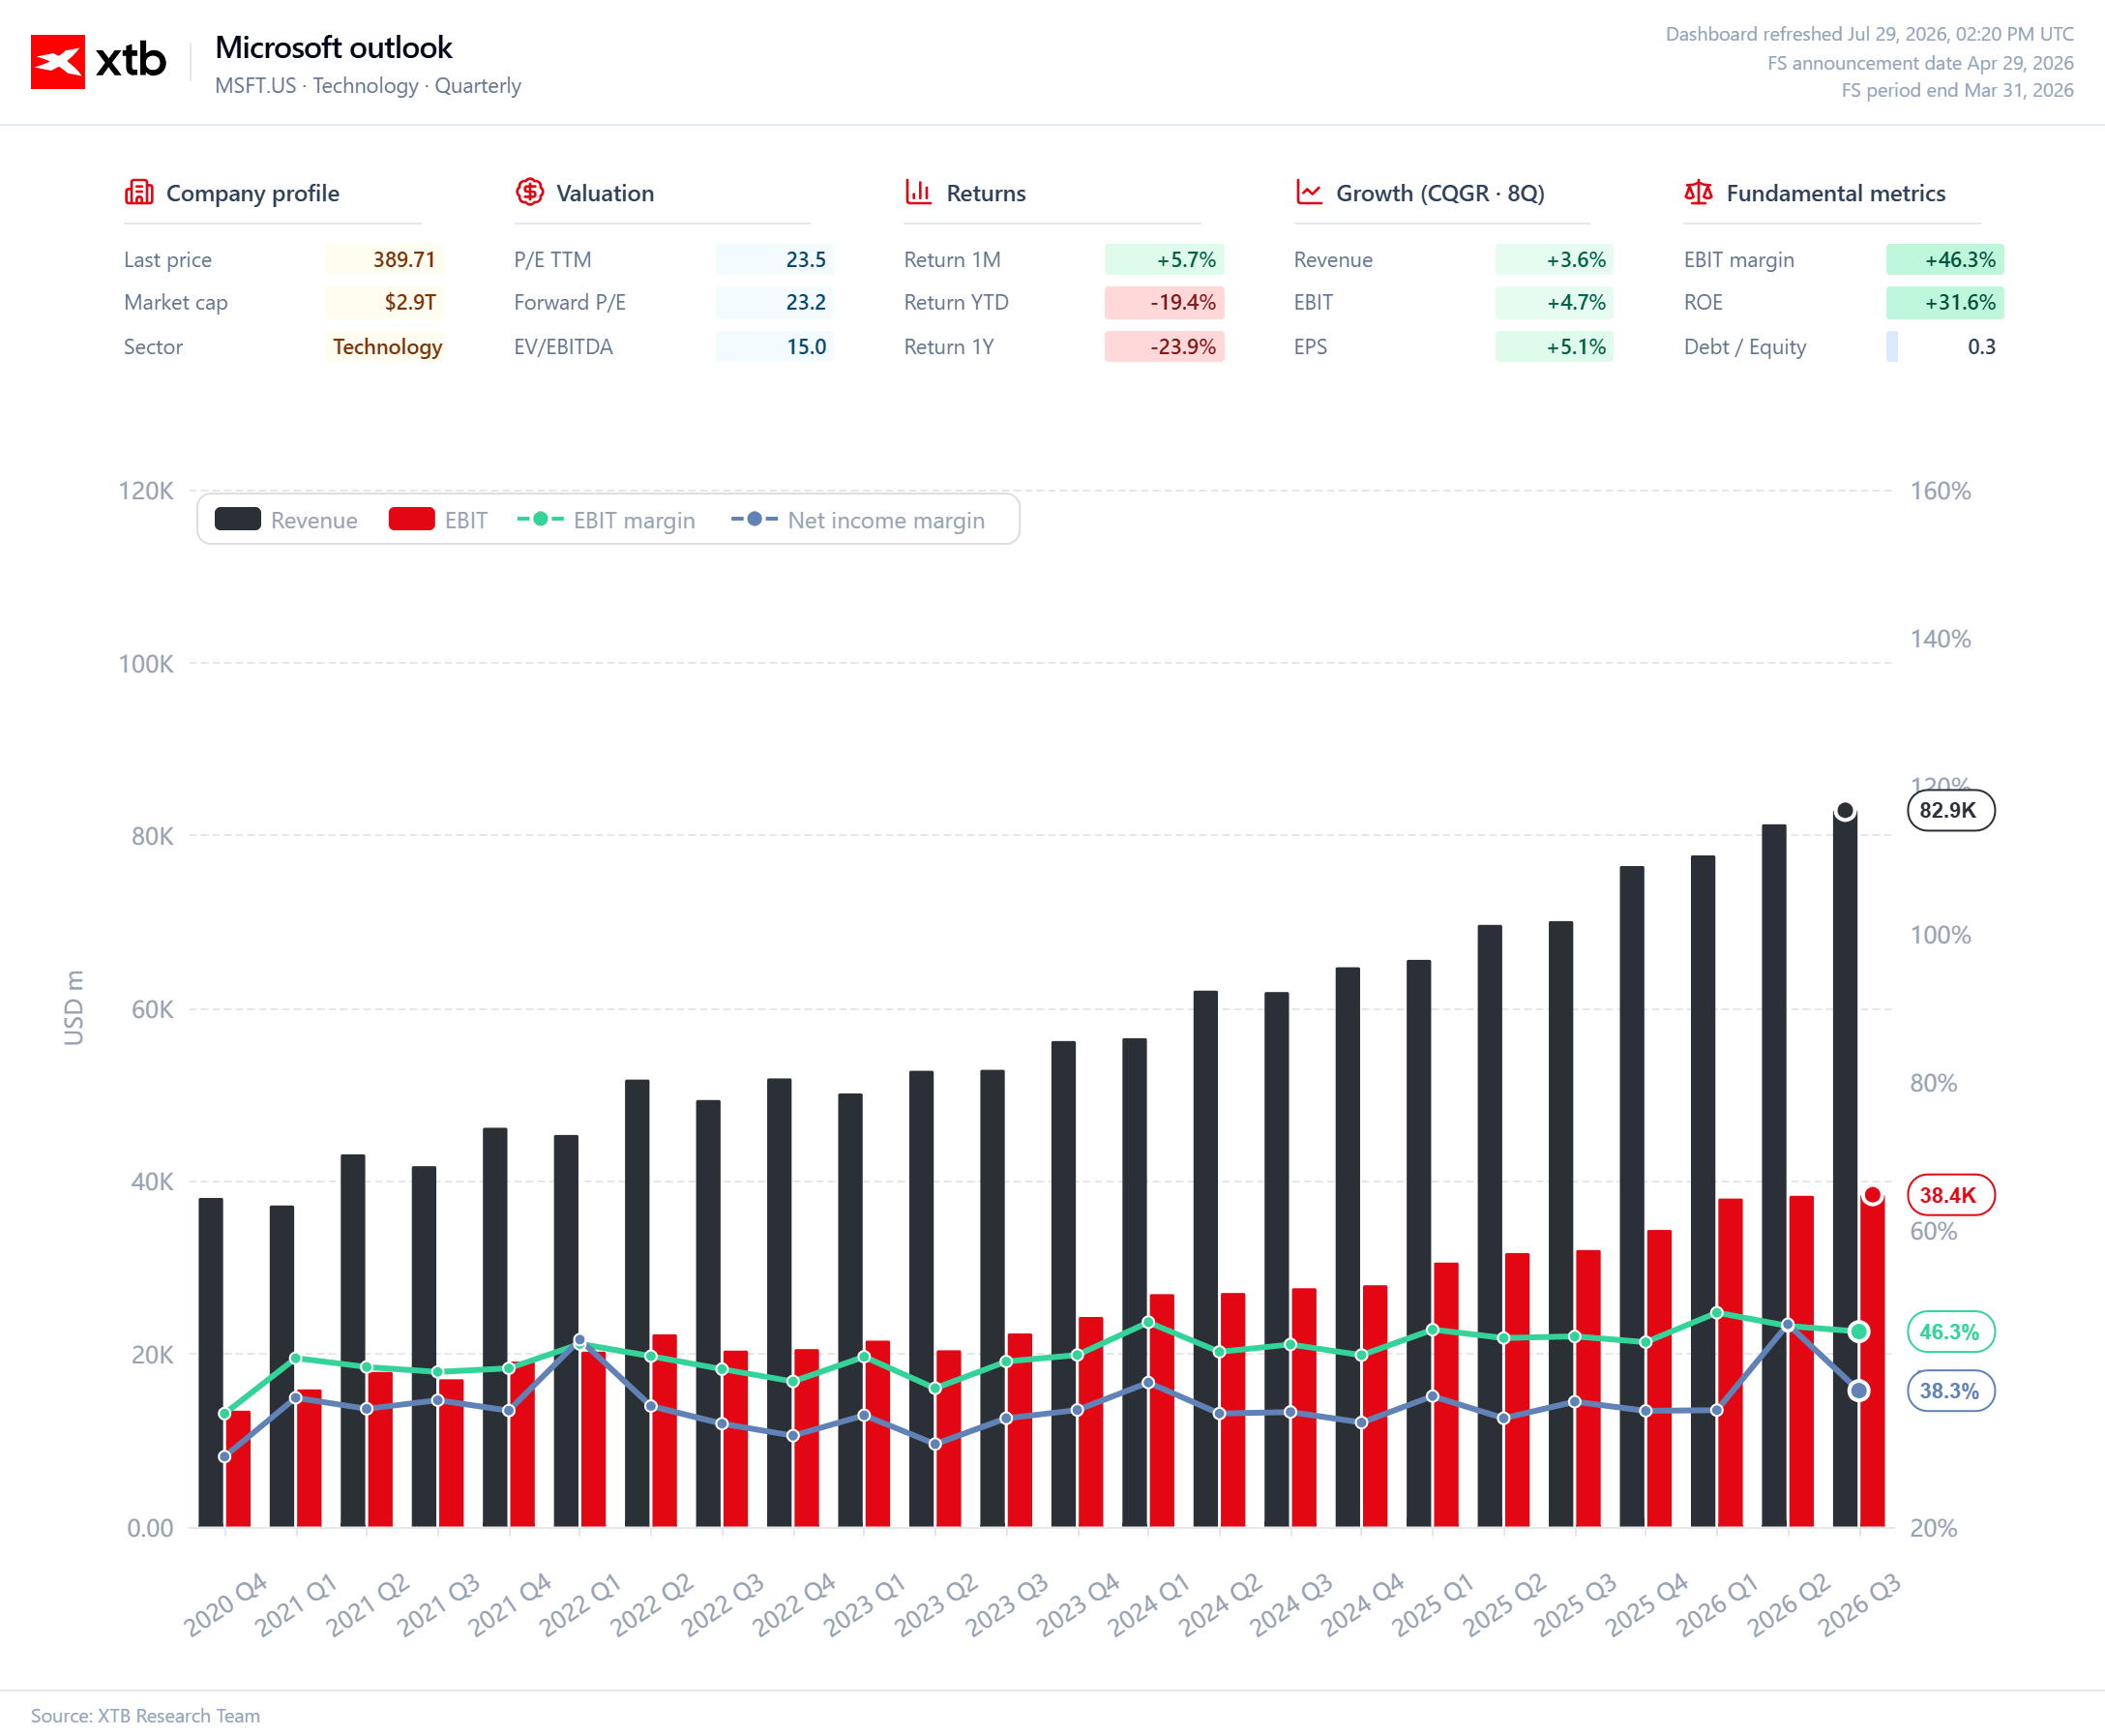Click the XTB logo

[x=98, y=61]
